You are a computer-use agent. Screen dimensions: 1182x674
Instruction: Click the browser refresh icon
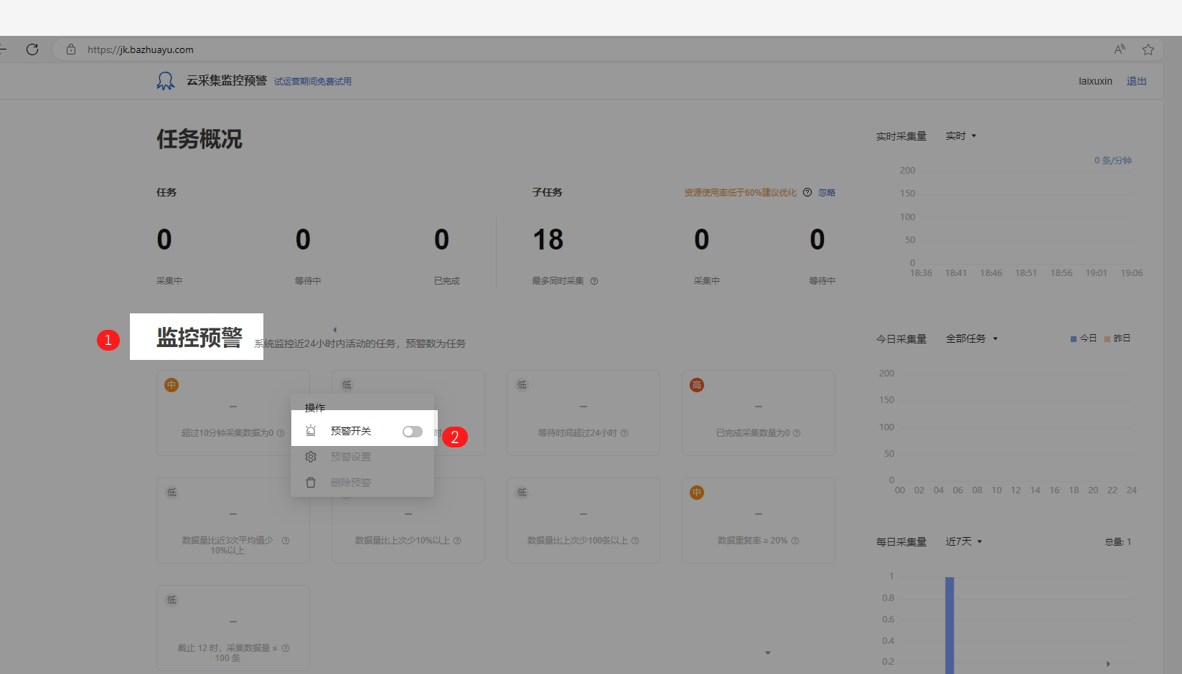[x=32, y=49]
